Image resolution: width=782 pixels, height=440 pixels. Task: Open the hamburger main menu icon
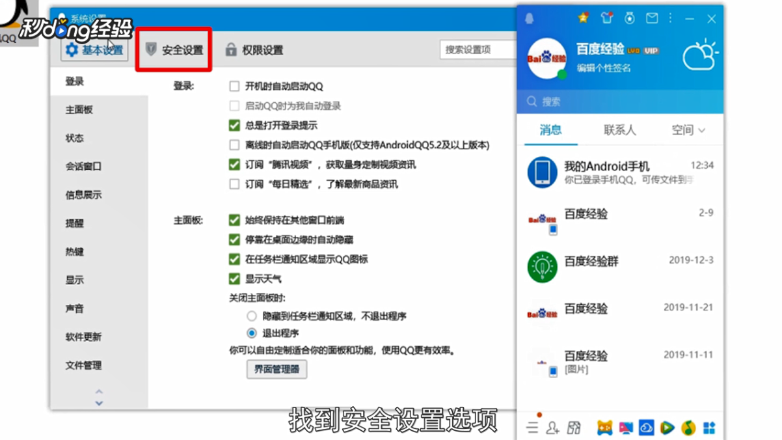(533, 428)
